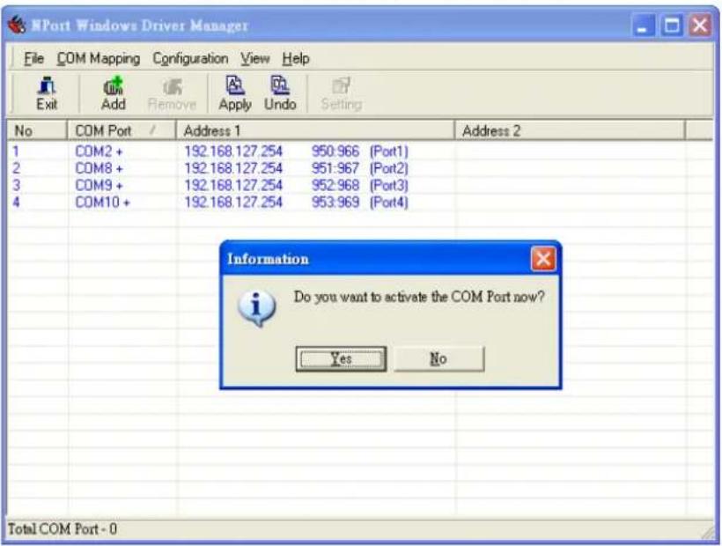The image size is (722, 546).
Task: Click the Address 1 column header
Action: pos(315,130)
